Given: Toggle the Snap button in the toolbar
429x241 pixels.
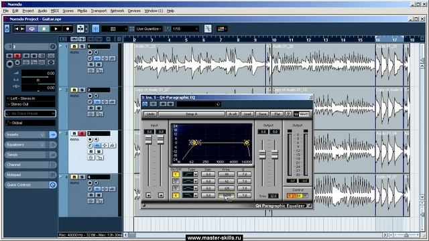Looking at the screenshot, I should 95,29.
